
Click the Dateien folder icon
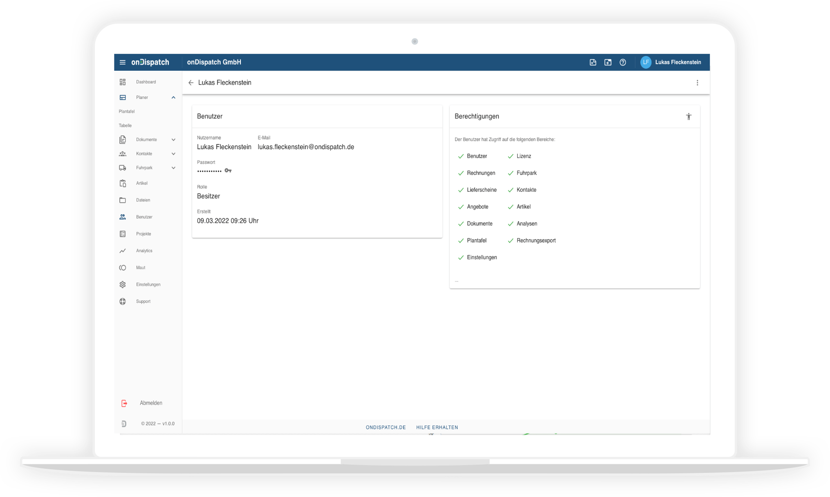click(123, 200)
